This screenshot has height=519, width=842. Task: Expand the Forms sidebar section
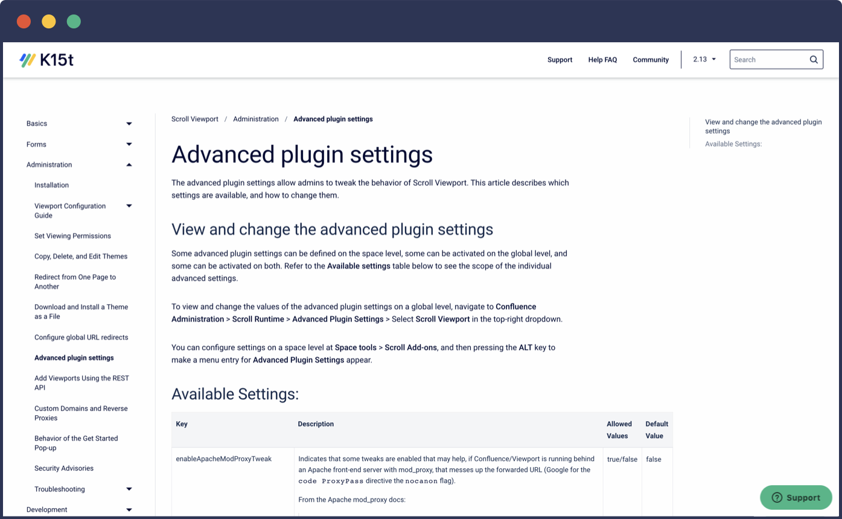click(129, 144)
